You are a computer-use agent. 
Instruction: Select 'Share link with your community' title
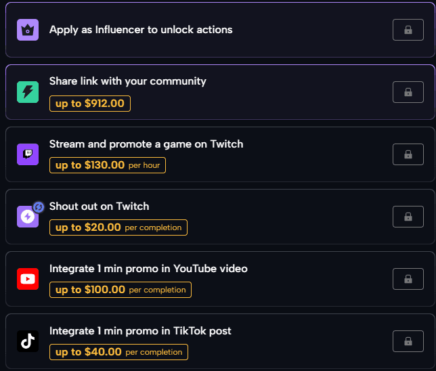click(128, 81)
